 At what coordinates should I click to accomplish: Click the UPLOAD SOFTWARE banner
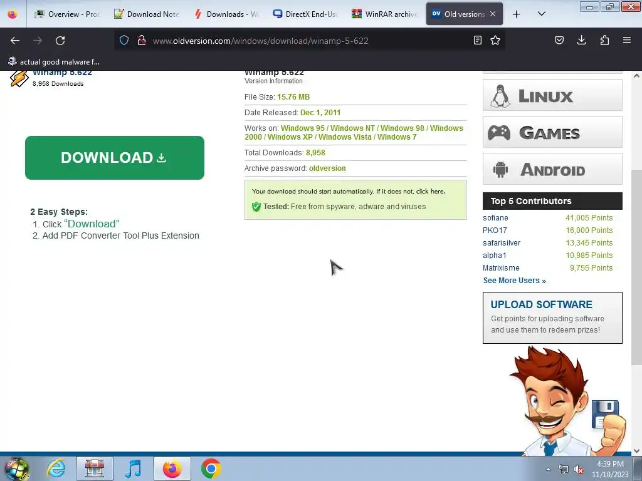point(552,318)
